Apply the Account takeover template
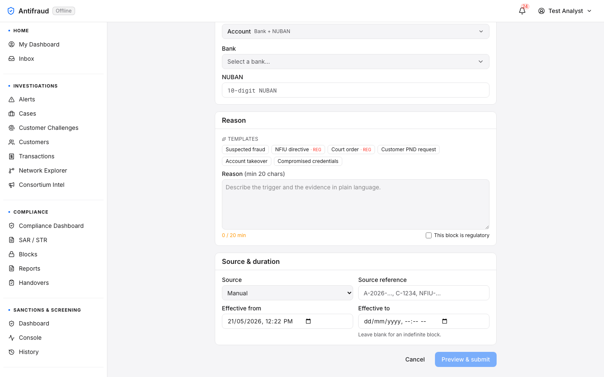This screenshot has height=377, width=604. tap(247, 161)
